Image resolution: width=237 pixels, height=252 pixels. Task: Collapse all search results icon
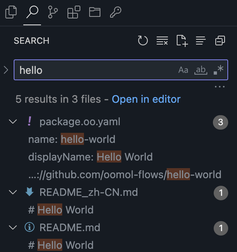tap(220, 41)
